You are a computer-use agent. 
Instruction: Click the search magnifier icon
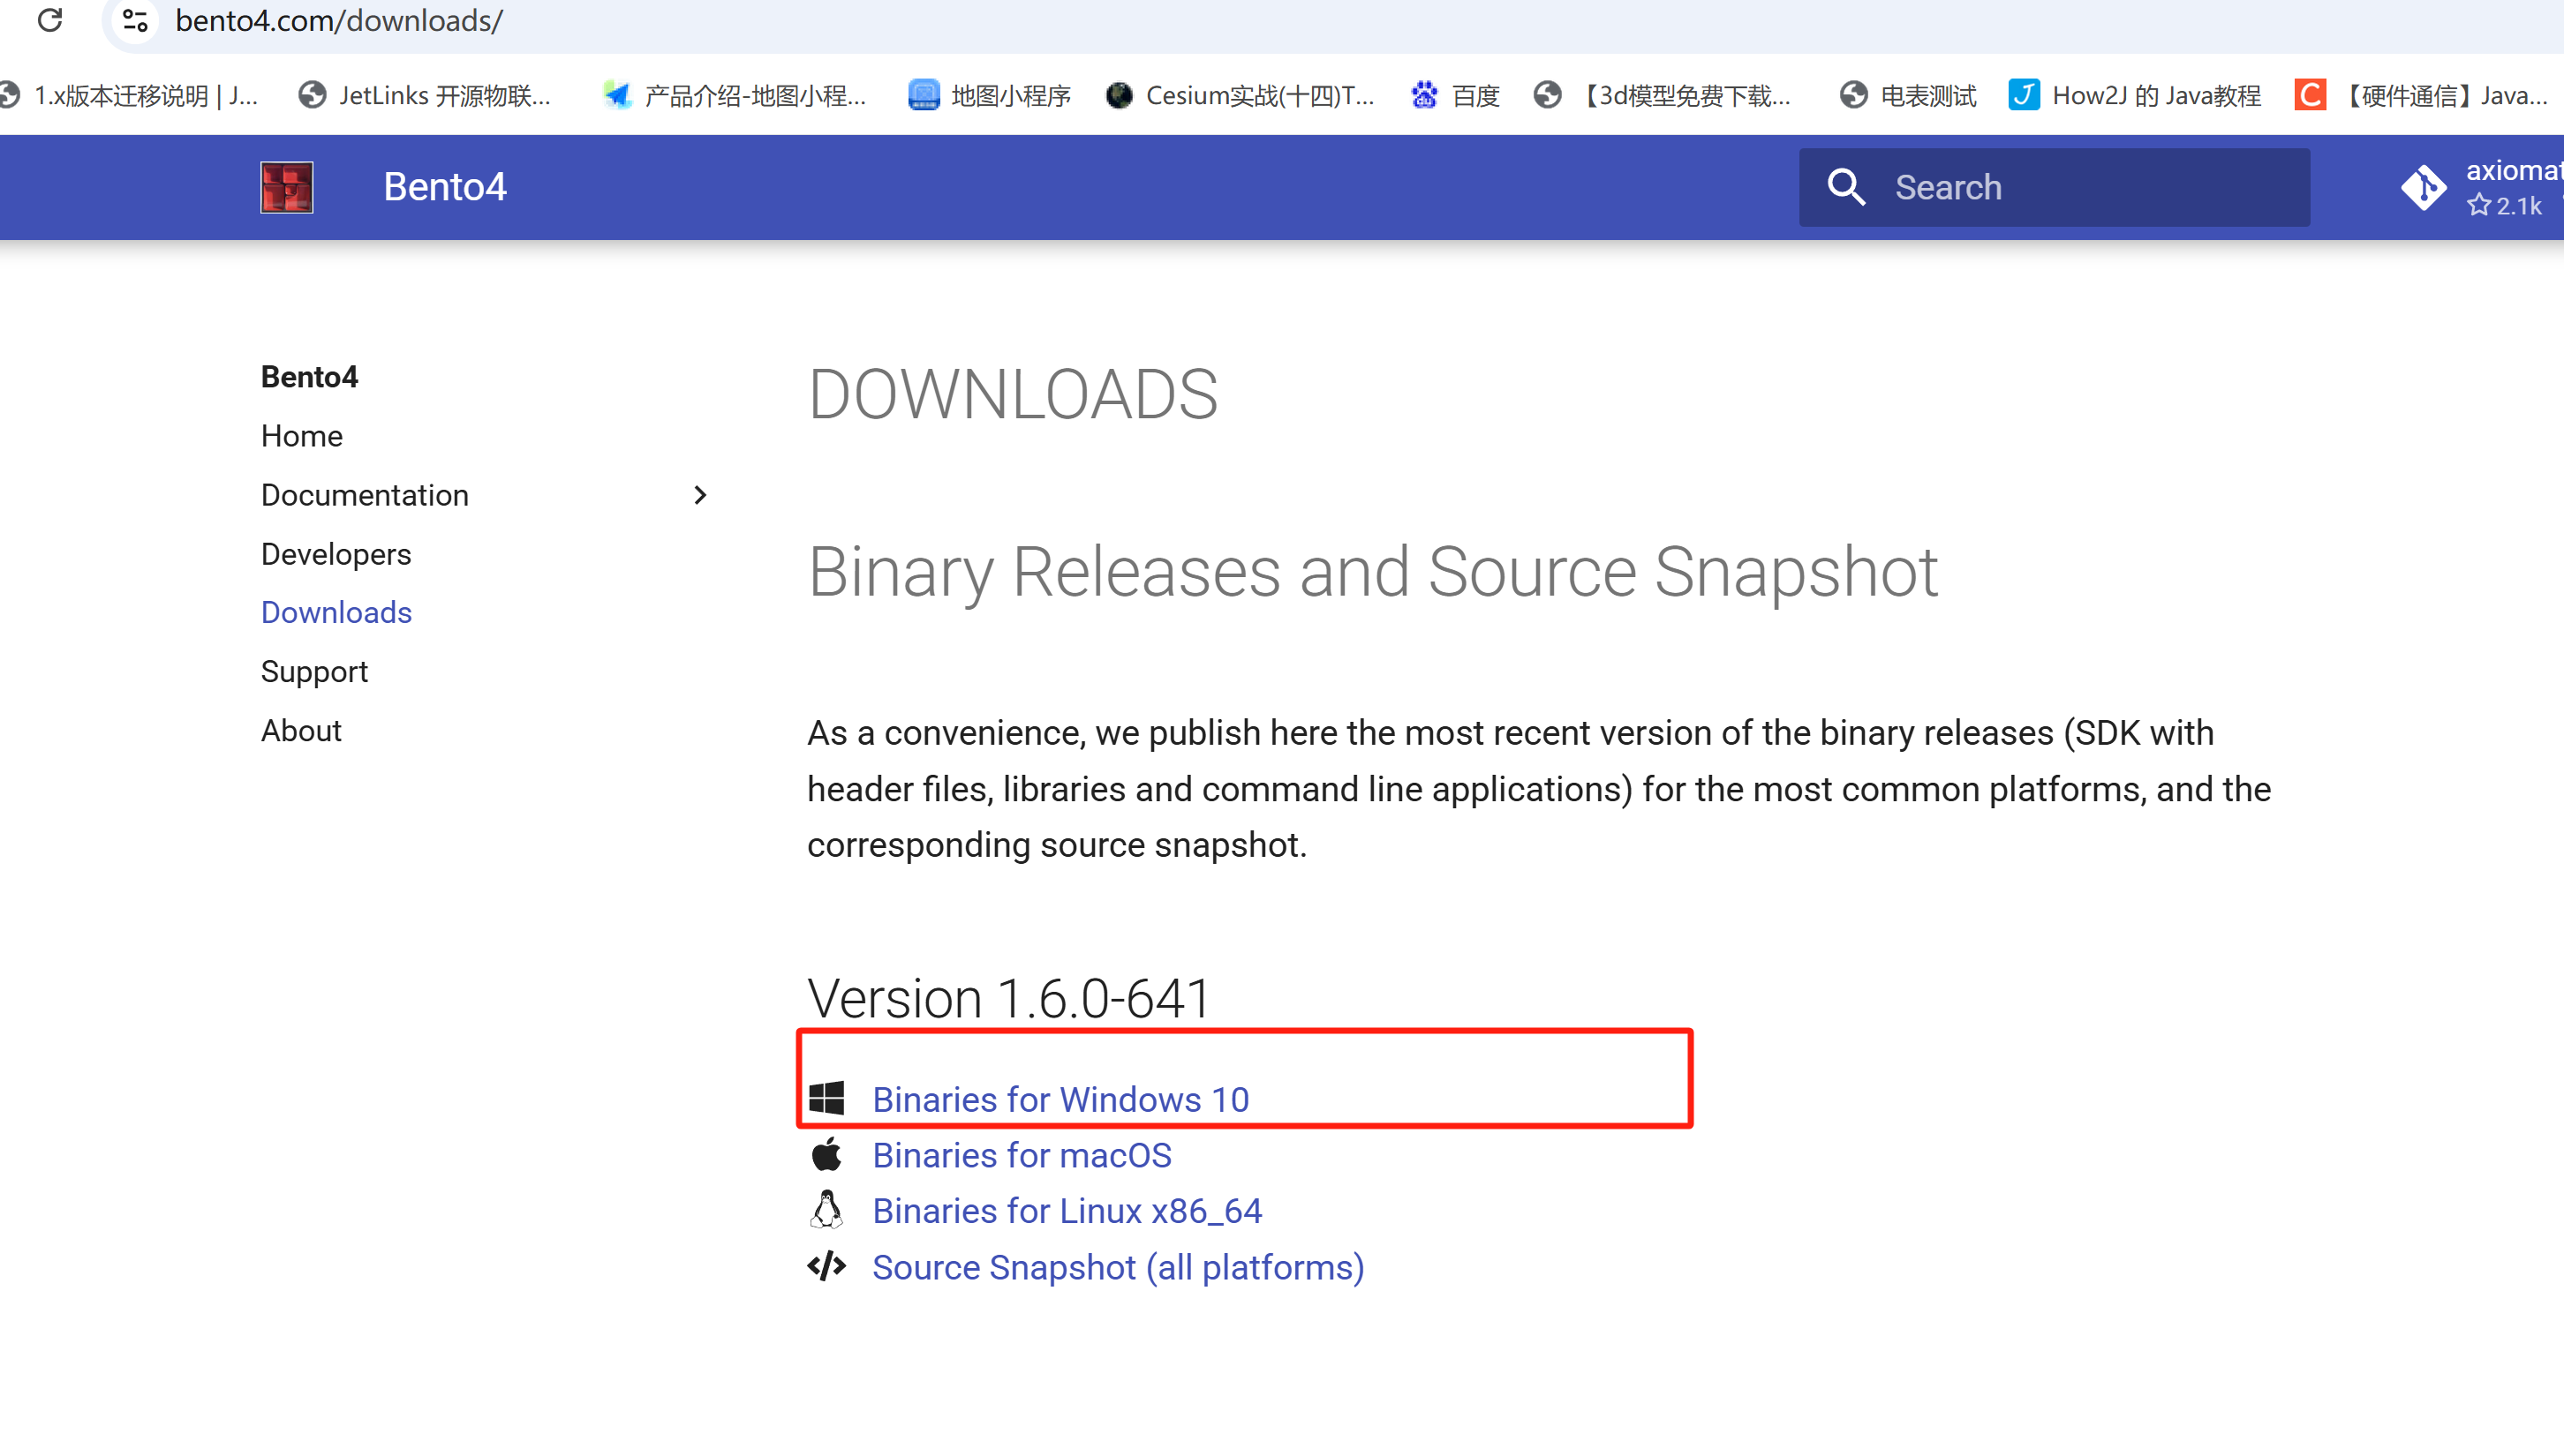point(1845,187)
